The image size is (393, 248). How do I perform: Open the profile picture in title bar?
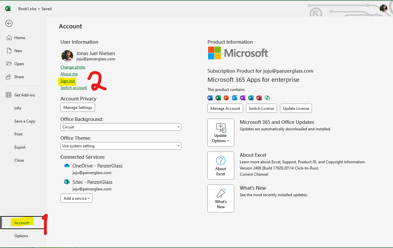tap(384, 8)
